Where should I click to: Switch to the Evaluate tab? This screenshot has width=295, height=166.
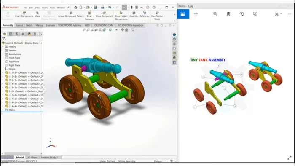51,25
